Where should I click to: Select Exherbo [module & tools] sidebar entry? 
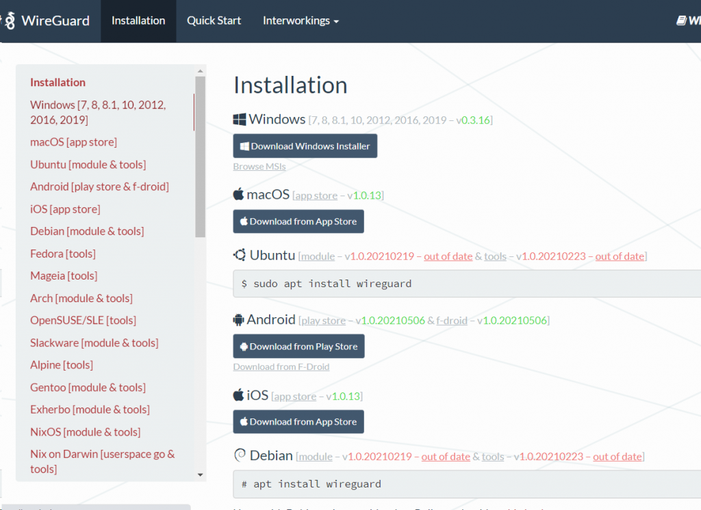coord(90,410)
